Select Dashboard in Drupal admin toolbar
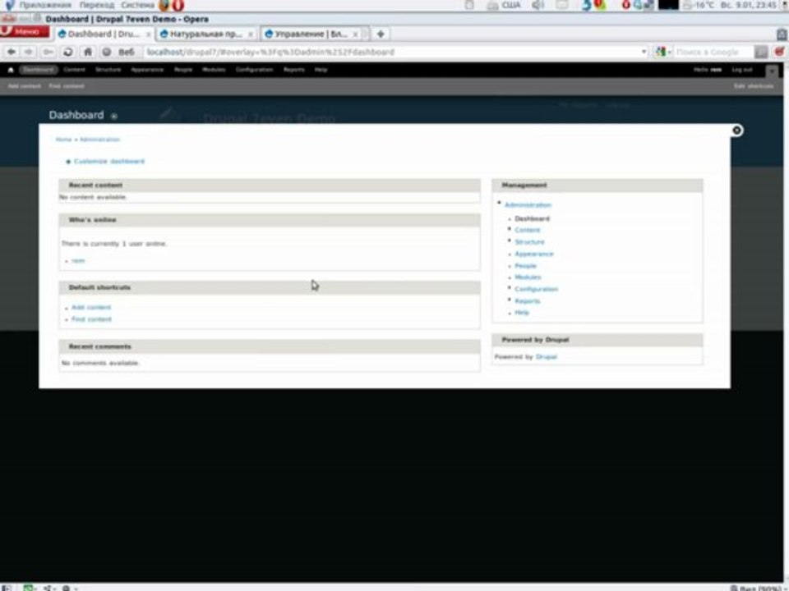 (x=39, y=70)
